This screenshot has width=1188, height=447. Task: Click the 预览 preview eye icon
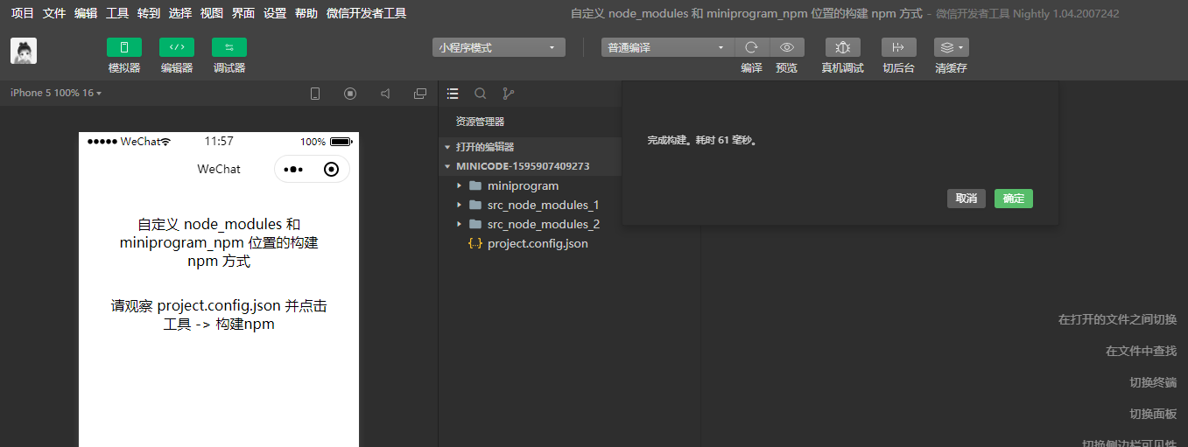coord(787,47)
